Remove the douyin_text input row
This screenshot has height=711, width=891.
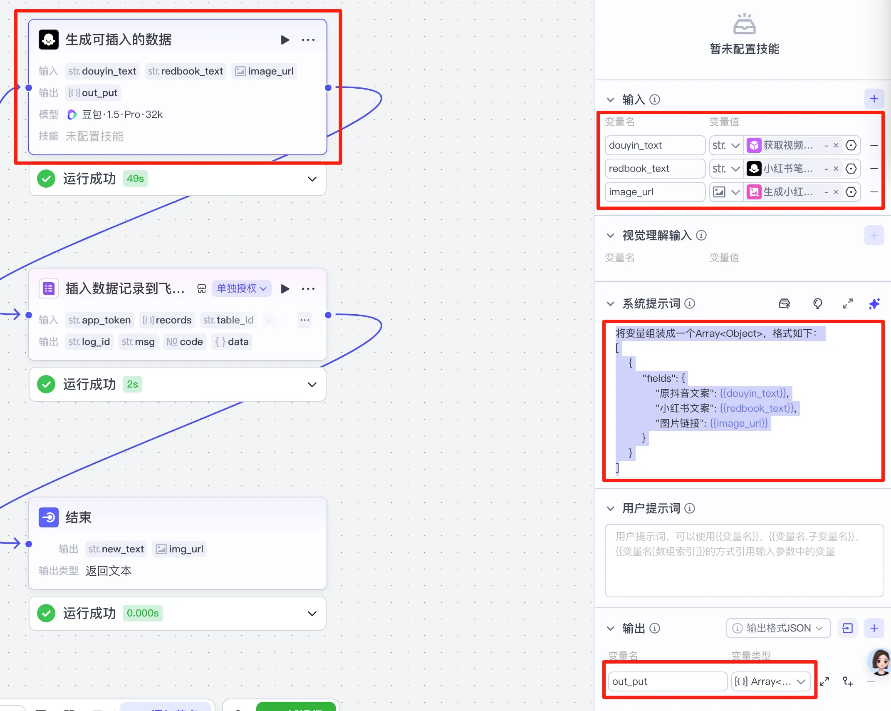[x=874, y=145]
